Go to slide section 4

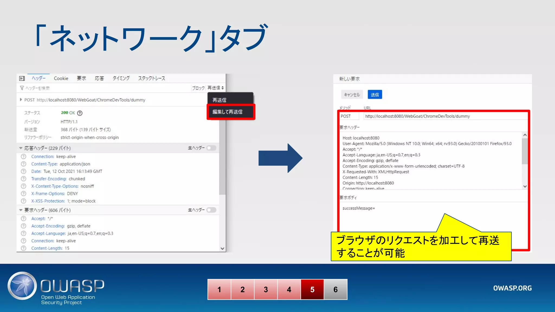click(x=289, y=289)
